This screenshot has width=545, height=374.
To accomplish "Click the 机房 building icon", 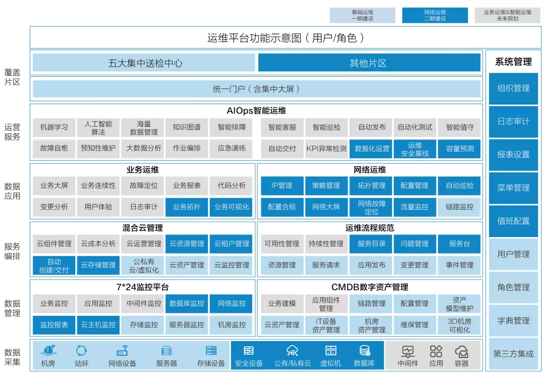I will click(x=48, y=351).
